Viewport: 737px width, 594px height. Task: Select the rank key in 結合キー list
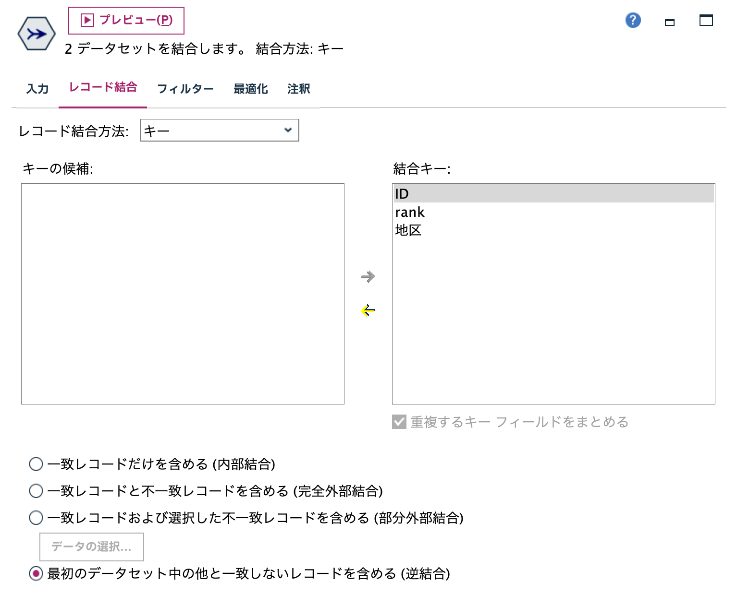pyautogui.click(x=410, y=212)
